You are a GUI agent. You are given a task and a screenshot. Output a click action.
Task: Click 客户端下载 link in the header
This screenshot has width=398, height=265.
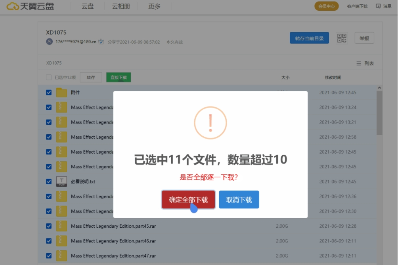(358, 6)
